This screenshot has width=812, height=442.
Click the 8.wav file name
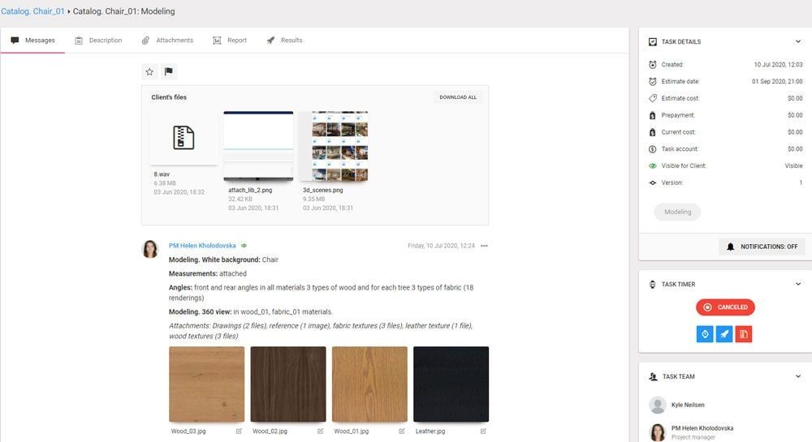(162, 174)
